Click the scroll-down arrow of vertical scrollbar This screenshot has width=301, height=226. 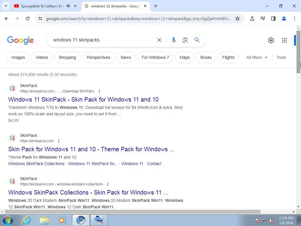(x=298, y=207)
